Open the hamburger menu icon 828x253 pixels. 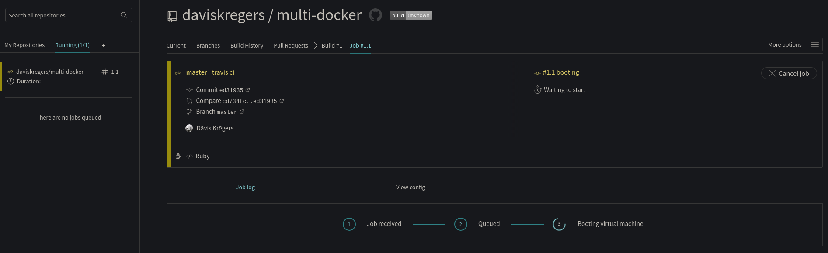(x=814, y=44)
